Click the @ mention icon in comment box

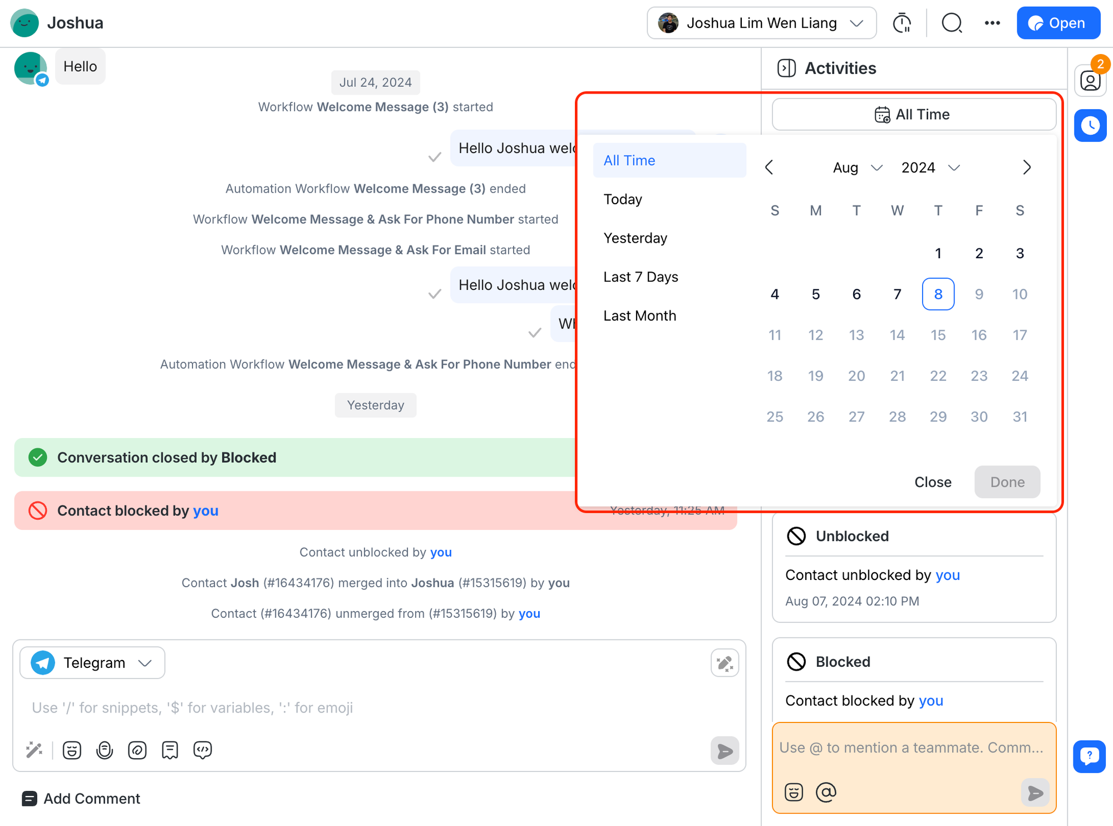(x=826, y=791)
